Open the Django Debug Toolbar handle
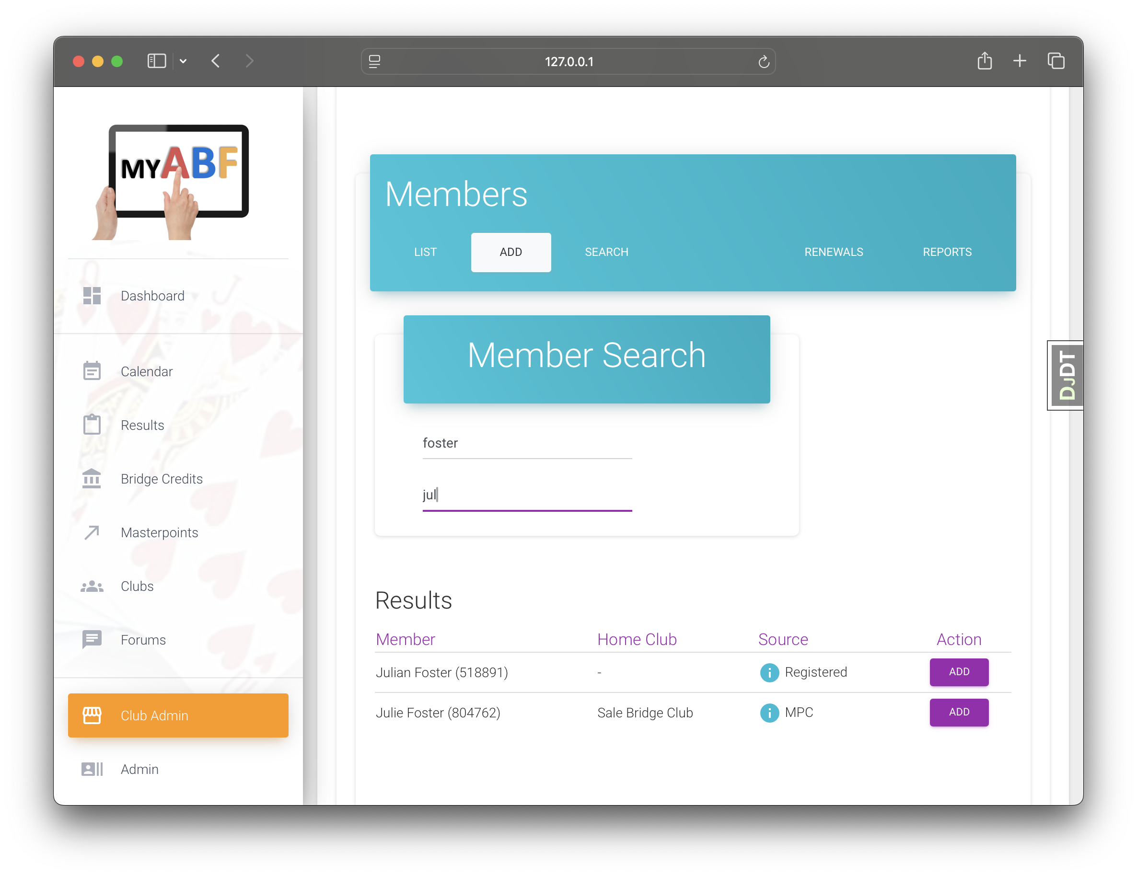This screenshot has height=876, width=1137. 1066,375
